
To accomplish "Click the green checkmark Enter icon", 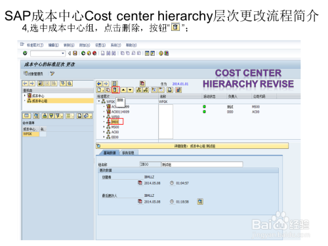I will (25, 53).
